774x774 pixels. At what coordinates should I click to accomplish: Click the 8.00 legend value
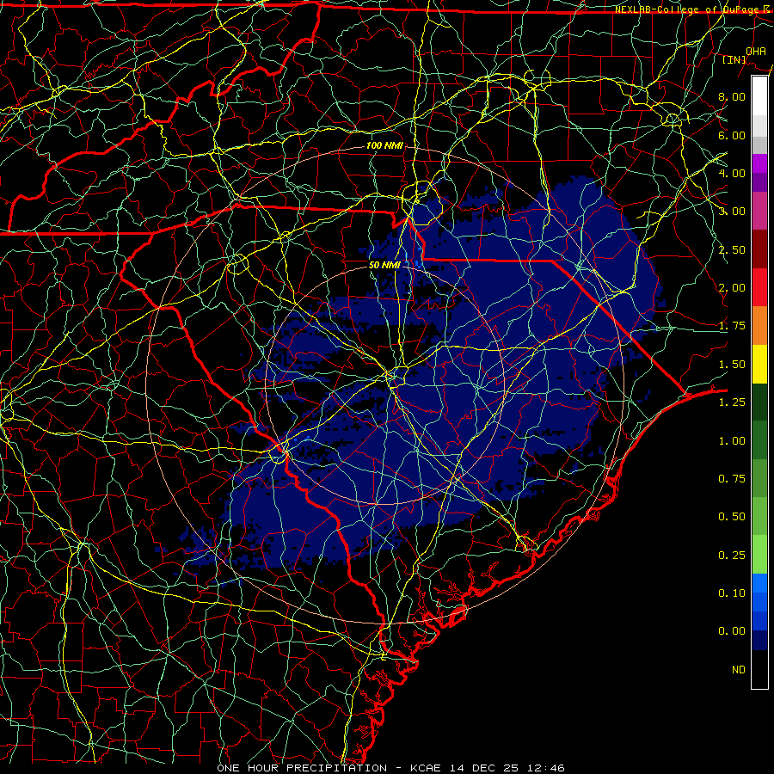pos(732,96)
